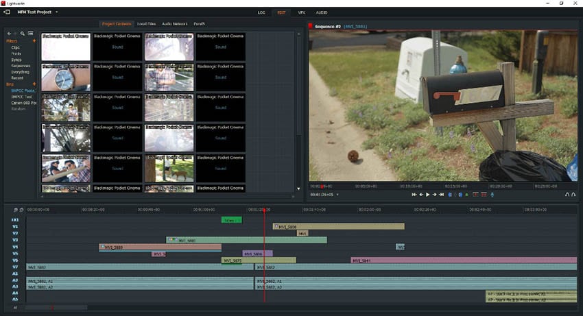The height and width of the screenshot is (316, 583).
Task: Toggle the FX1 track header
Action: pyautogui.click(x=15, y=220)
